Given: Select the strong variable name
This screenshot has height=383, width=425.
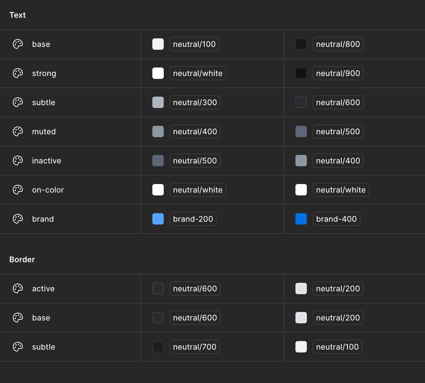Looking at the screenshot, I should (44, 74).
